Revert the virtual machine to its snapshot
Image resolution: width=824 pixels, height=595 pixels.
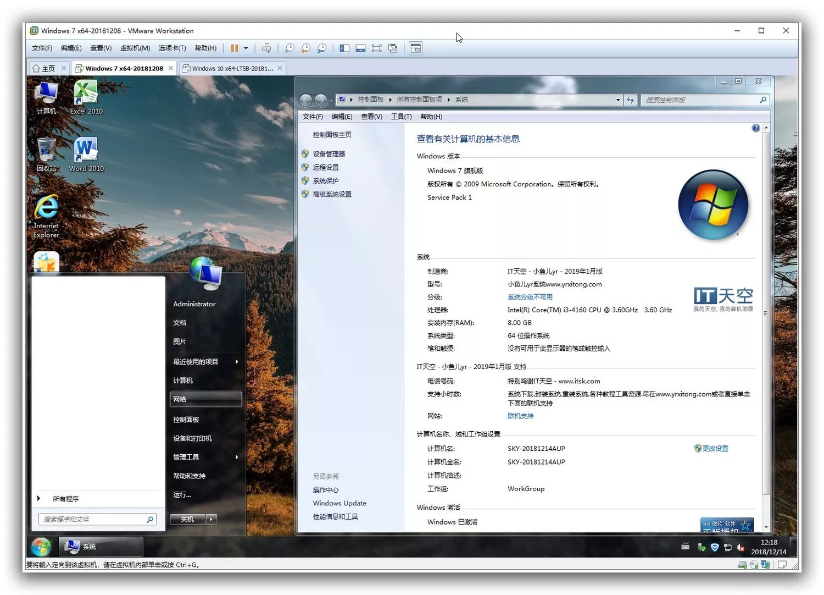click(x=305, y=48)
